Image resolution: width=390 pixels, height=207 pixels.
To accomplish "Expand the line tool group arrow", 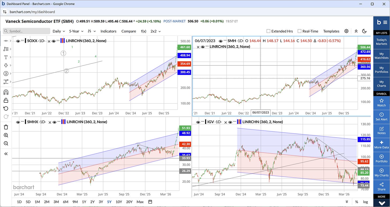I will [x=11, y=41].
